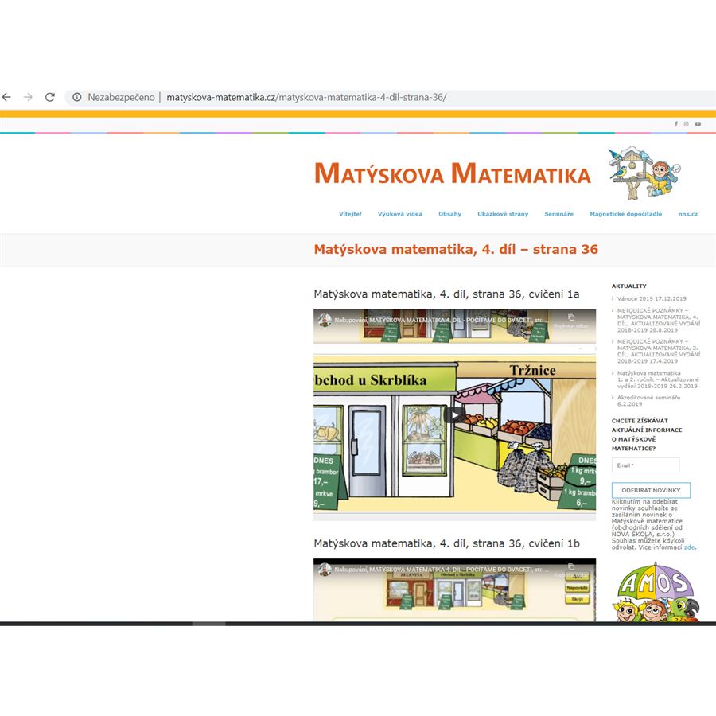Click the browser back arrow
This screenshot has width=716, height=716.
(x=7, y=97)
